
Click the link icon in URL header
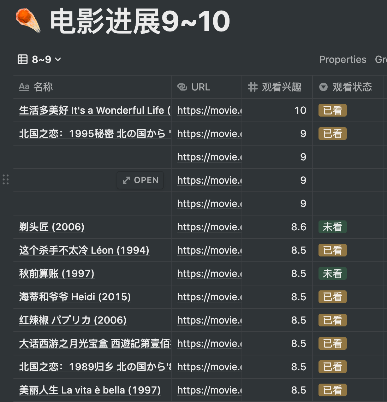tap(182, 87)
